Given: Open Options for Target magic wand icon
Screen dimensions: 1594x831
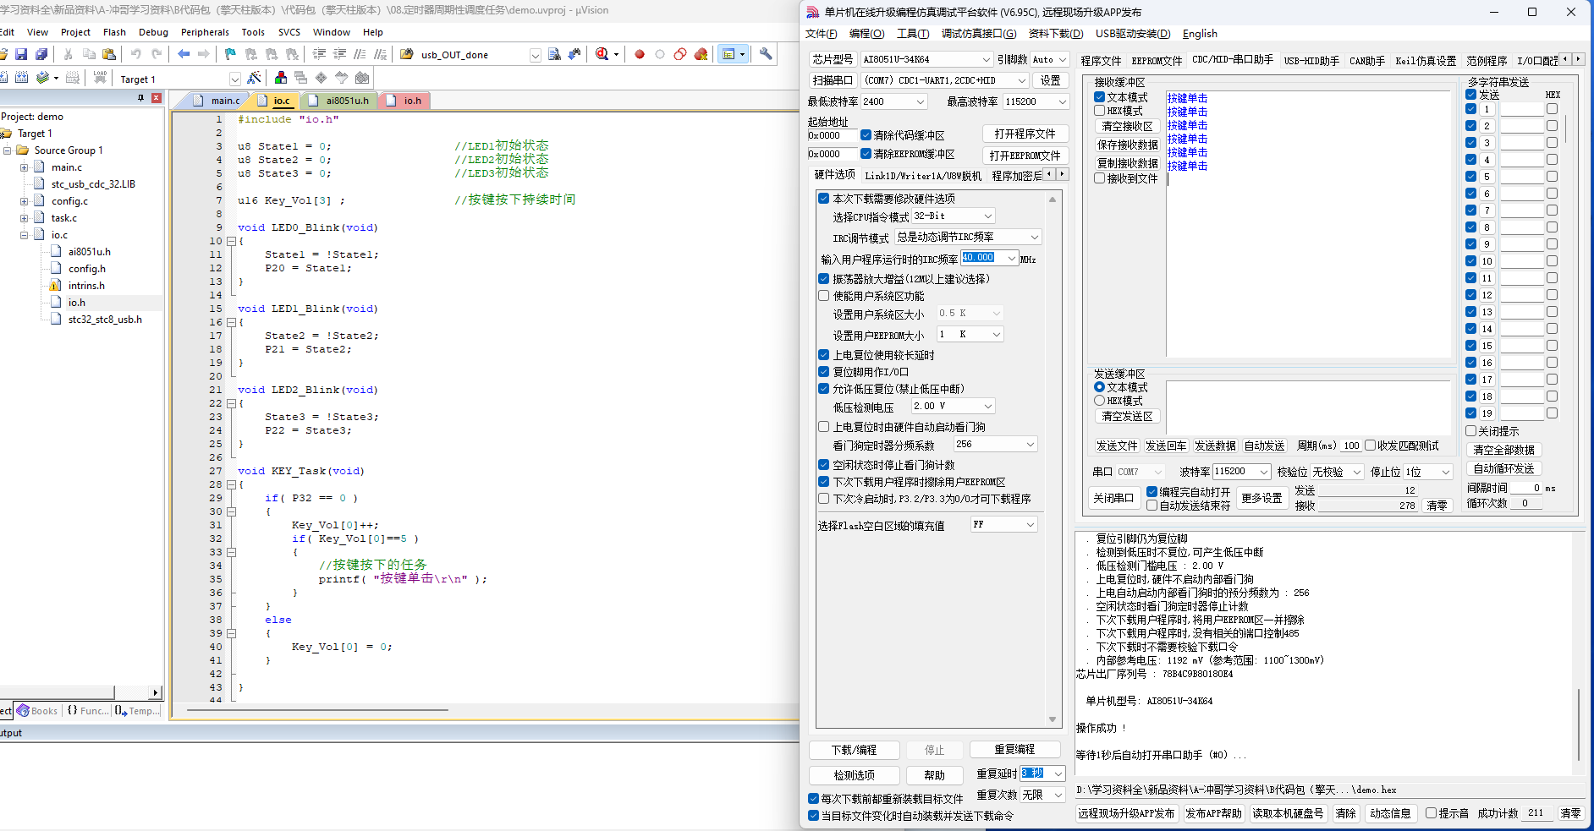Looking at the screenshot, I should click(254, 78).
